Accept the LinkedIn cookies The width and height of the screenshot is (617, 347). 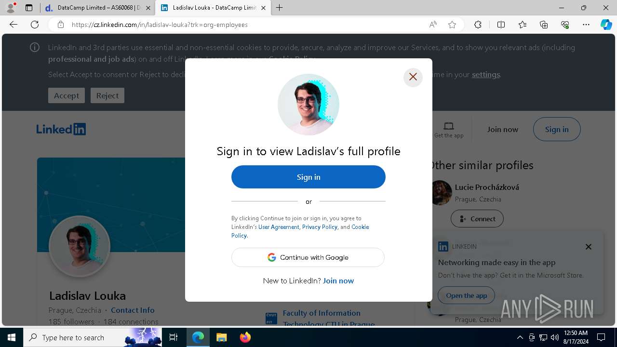coord(67,95)
